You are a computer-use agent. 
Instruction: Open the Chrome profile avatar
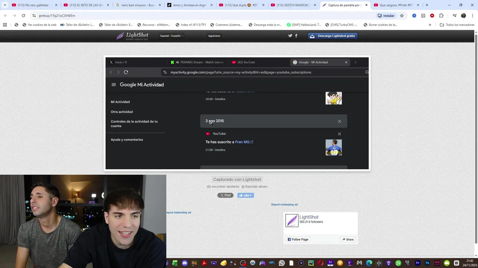point(463,16)
